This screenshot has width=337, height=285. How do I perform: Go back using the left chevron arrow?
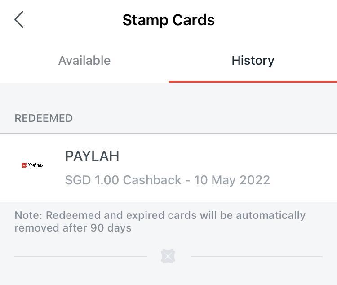pos(19,19)
